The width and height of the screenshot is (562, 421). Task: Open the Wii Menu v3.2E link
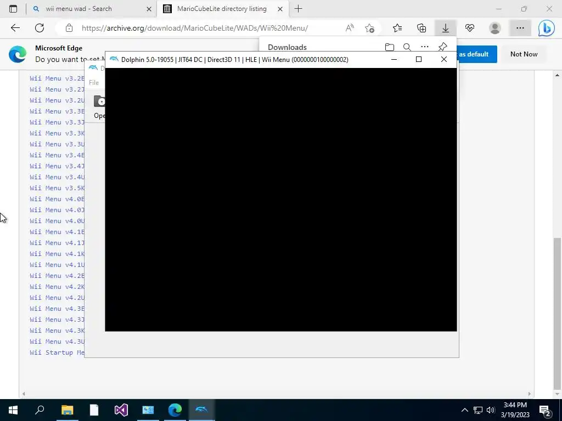pyautogui.click(x=57, y=78)
